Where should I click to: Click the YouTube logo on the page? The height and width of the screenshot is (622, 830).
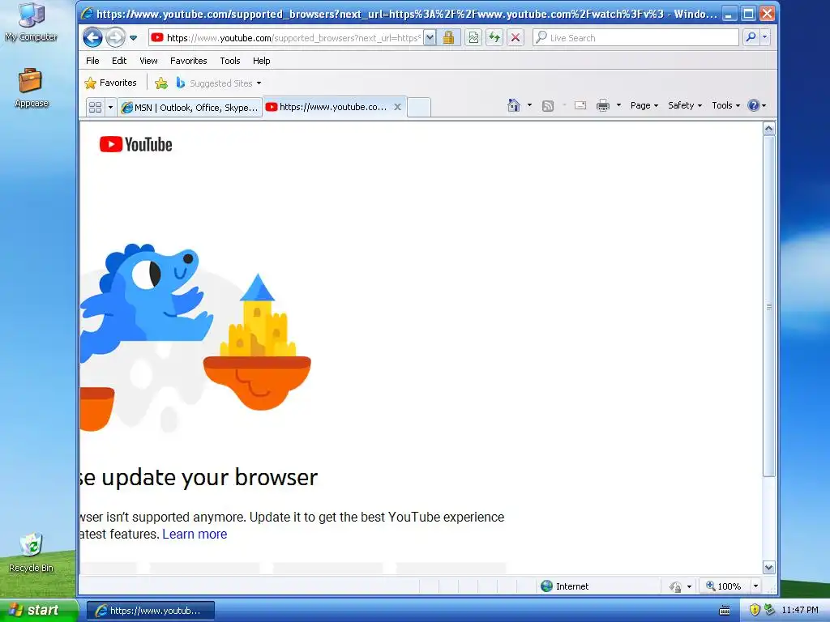coord(135,144)
